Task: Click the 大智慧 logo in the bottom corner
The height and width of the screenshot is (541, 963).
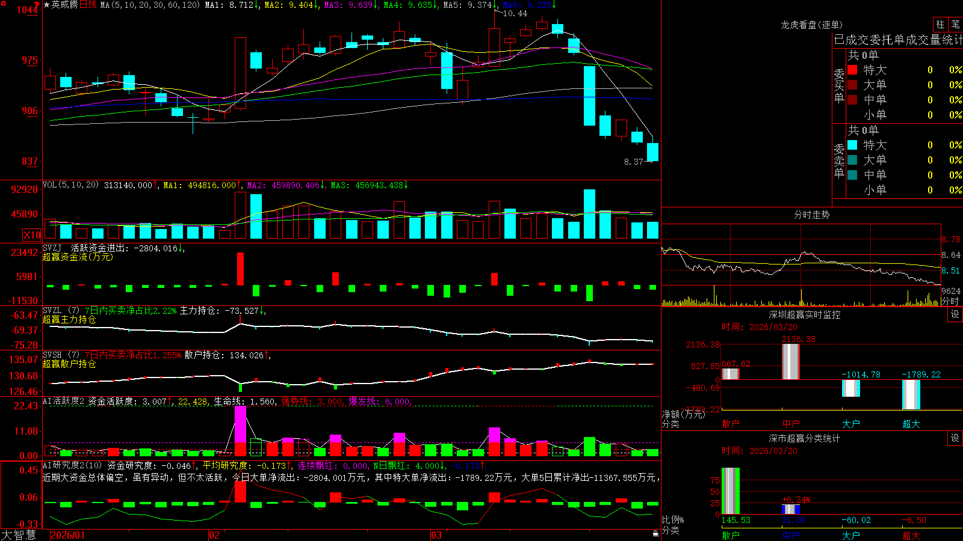Action: (x=19, y=535)
